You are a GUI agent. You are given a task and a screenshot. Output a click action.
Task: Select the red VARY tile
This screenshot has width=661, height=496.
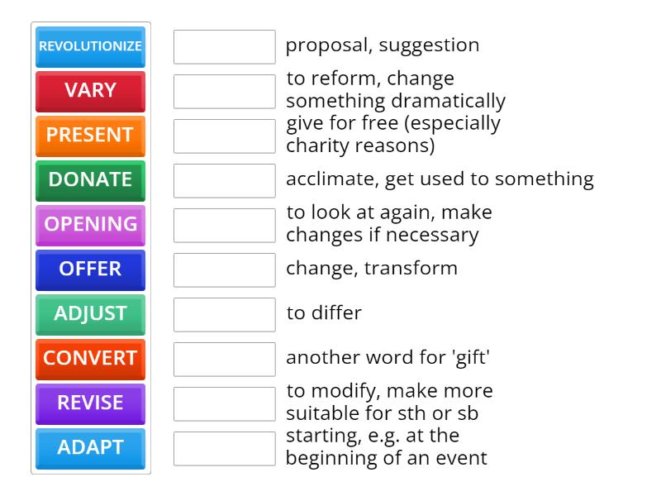point(90,91)
